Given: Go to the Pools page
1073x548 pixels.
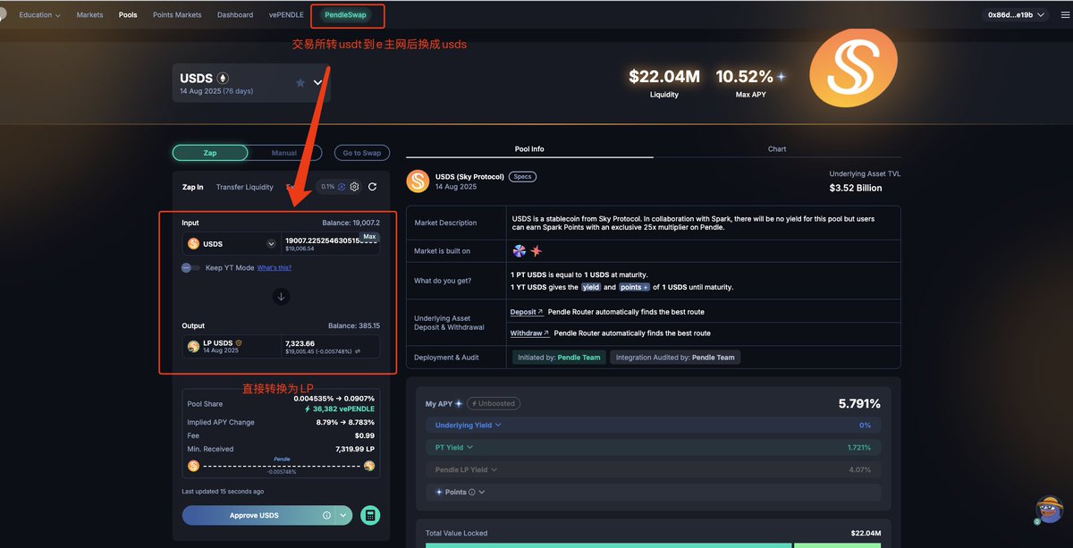Looking at the screenshot, I should 128,15.
